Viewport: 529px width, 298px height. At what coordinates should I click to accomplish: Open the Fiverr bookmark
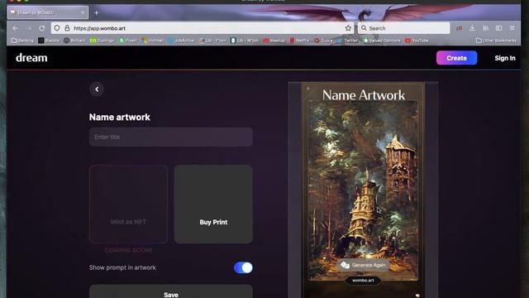click(x=128, y=41)
